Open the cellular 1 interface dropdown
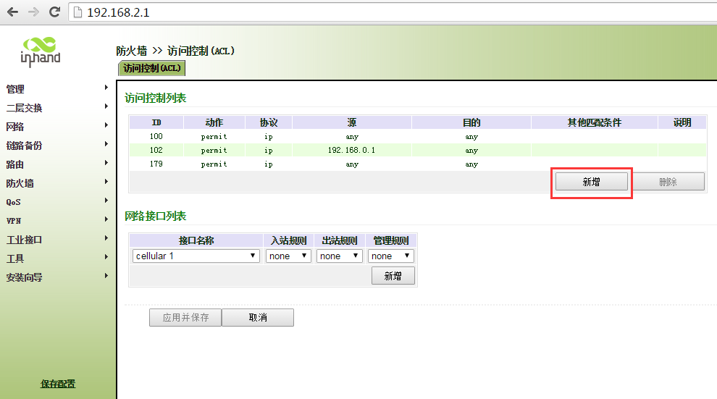The image size is (717, 399). tap(196, 256)
